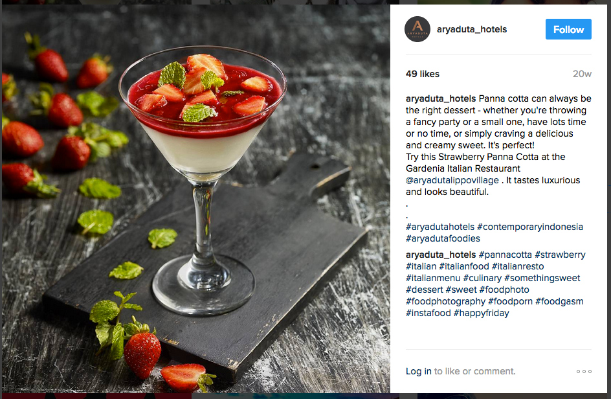The height and width of the screenshot is (399, 611).
Task: Open the #strawberry hashtag
Action: click(x=560, y=255)
